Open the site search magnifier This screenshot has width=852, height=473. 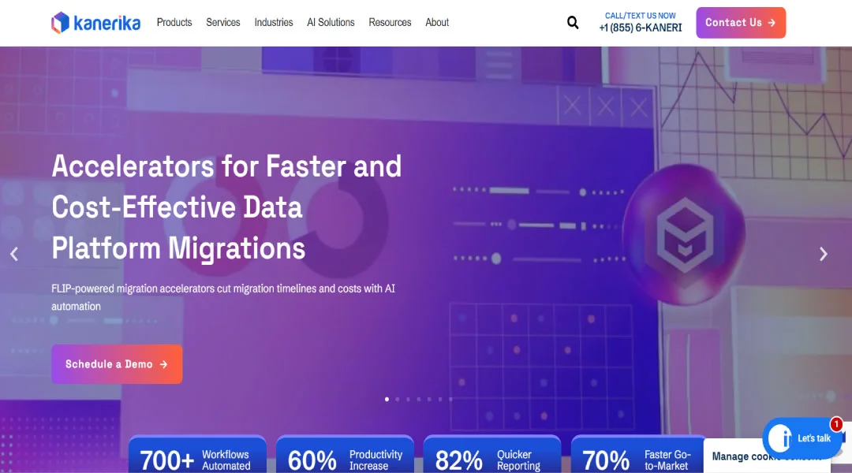(x=573, y=22)
